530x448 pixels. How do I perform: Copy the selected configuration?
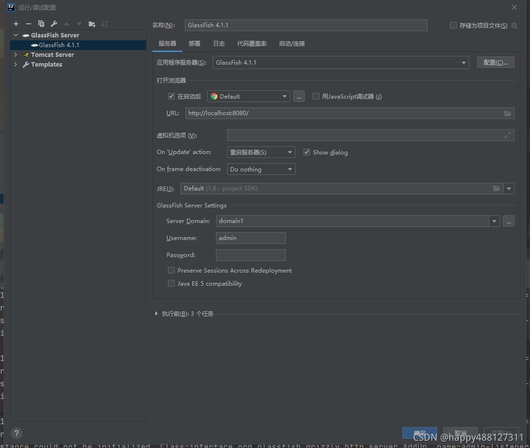[41, 24]
